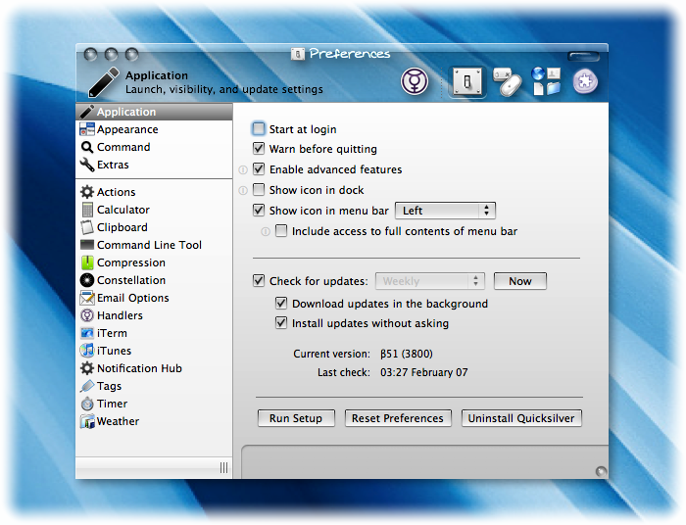Image resolution: width=686 pixels, height=525 pixels.
Task: Click the Appearance icon in sidebar
Action: pyautogui.click(x=87, y=129)
